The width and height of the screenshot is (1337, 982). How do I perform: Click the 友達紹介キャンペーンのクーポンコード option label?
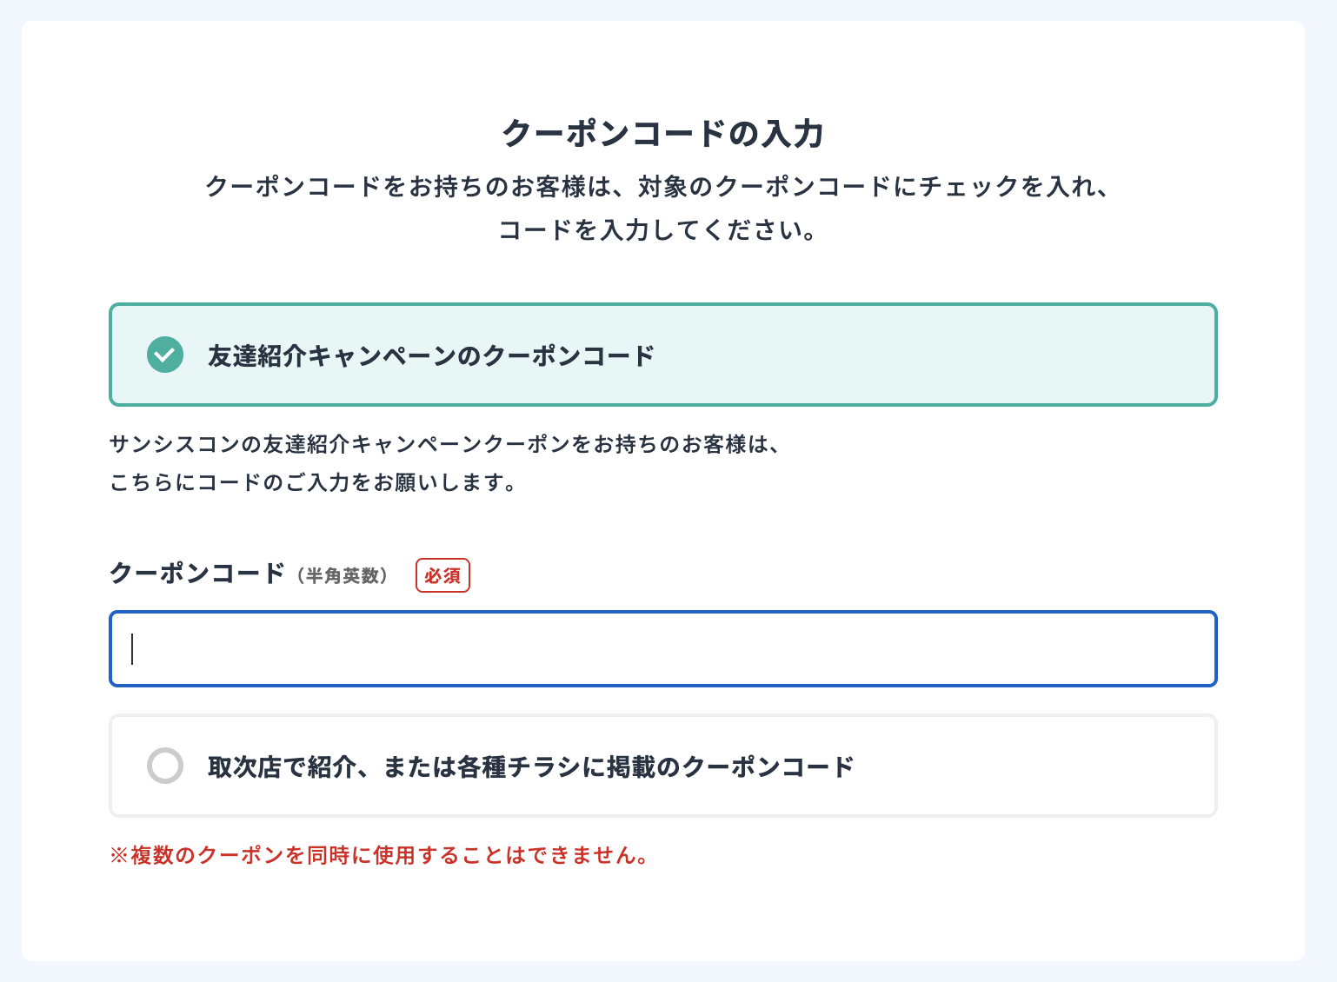(x=430, y=355)
